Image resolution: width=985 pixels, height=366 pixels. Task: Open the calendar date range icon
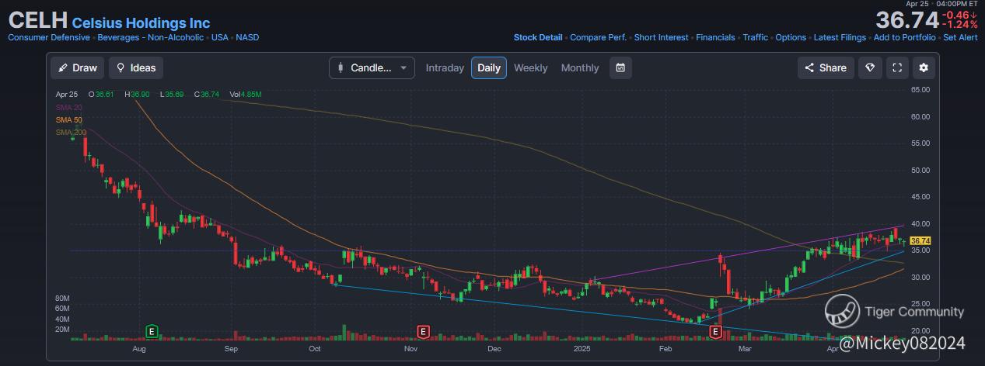[620, 67]
